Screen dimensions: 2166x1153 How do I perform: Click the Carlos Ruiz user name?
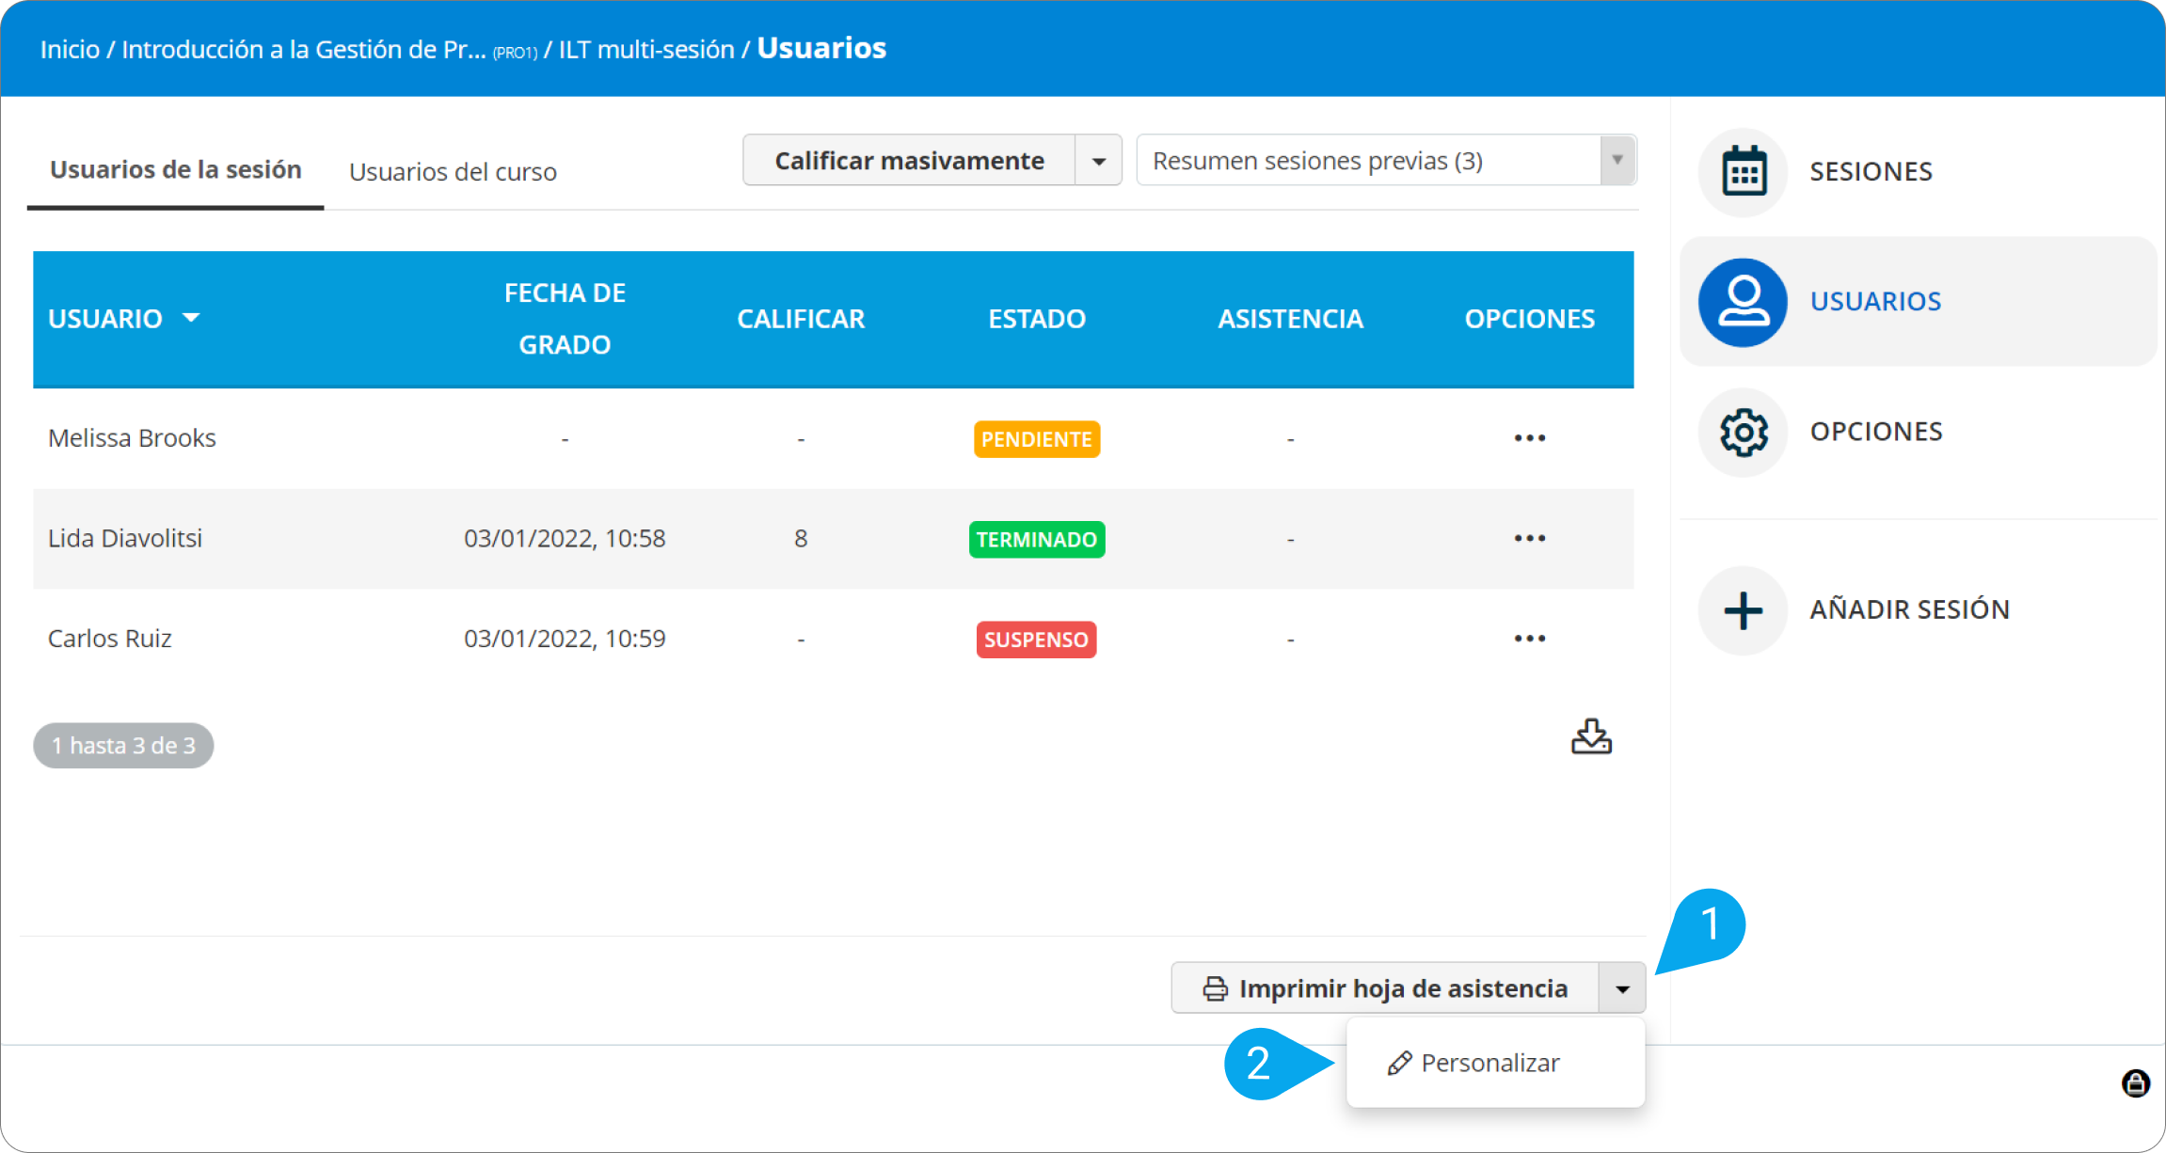(110, 639)
